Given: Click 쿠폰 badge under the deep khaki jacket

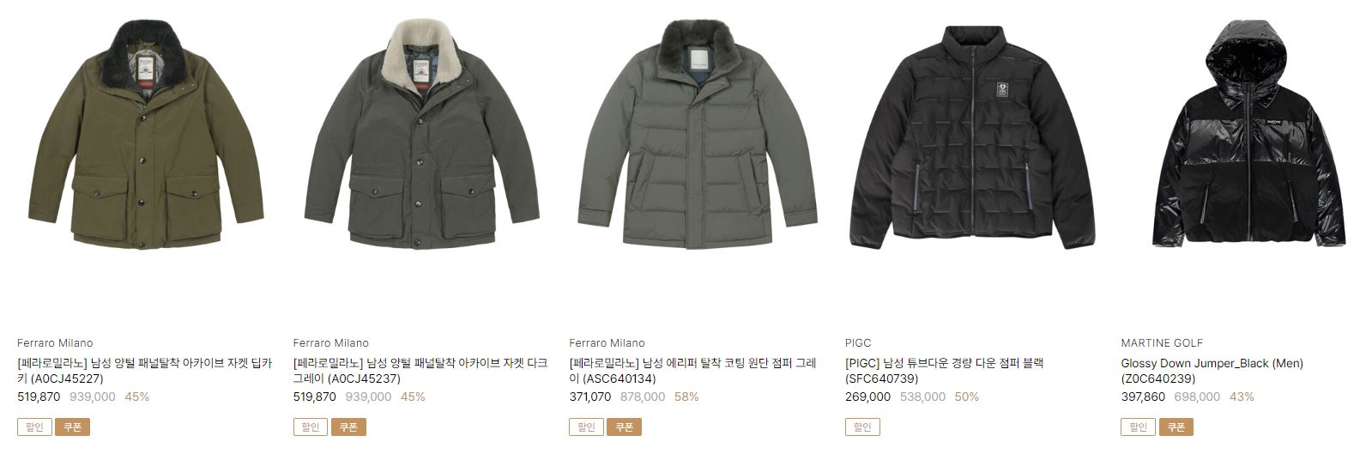Looking at the screenshot, I should [72, 427].
